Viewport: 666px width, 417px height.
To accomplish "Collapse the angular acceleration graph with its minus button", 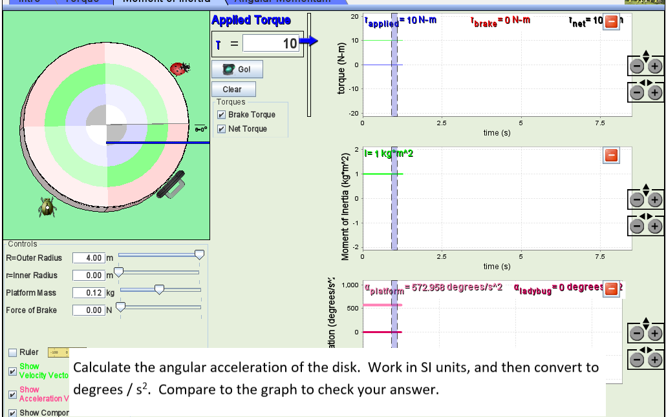I will (611, 289).
